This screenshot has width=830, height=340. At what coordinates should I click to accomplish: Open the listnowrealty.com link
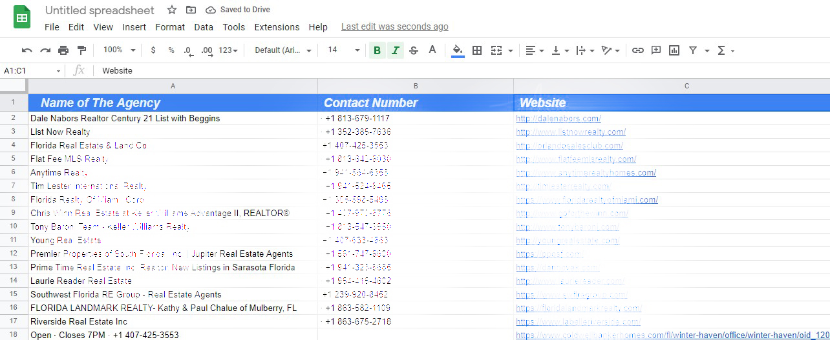pos(571,132)
